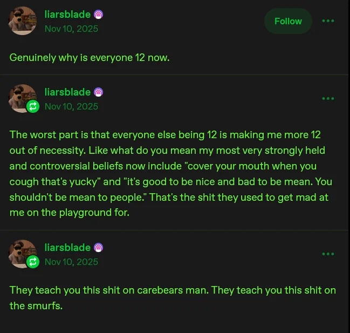Image resolution: width=350 pixels, height=333 pixels.
Task: Click the liarsblade username on third post
Action: (67, 248)
